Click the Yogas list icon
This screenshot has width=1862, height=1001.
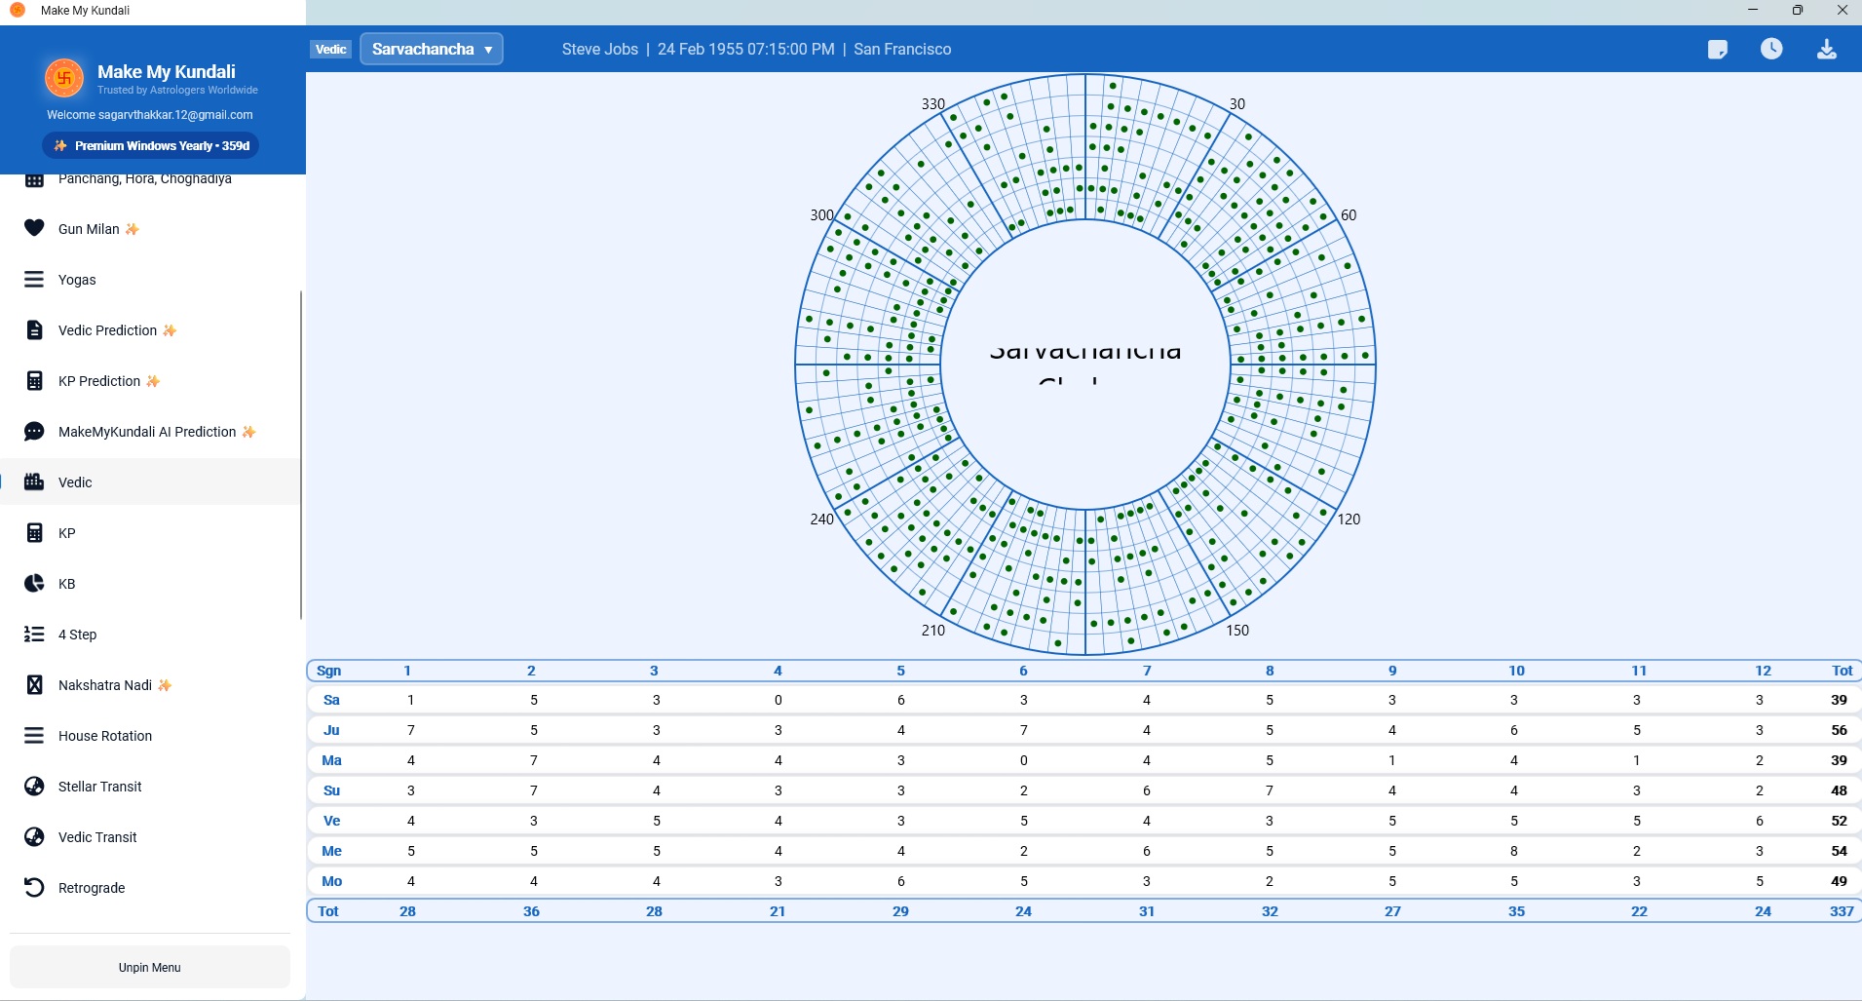34,280
